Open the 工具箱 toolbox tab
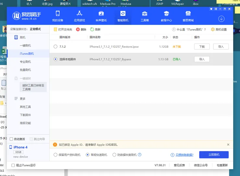The height and width of the screenshot is (176, 240). [145, 16]
